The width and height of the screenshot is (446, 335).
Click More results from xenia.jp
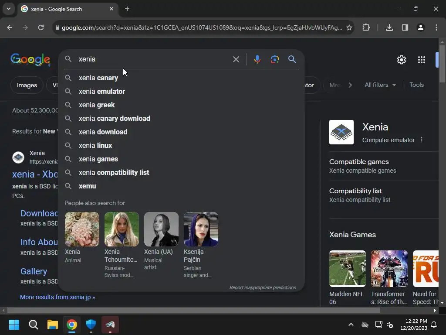(57, 297)
